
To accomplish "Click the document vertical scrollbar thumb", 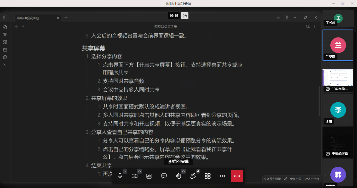I will tap(319, 101).
